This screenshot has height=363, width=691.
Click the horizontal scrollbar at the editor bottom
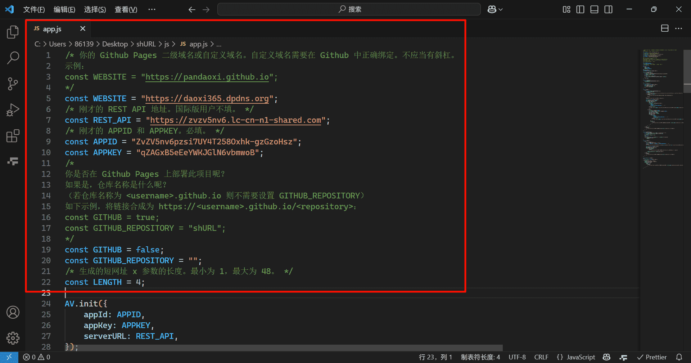284,348
